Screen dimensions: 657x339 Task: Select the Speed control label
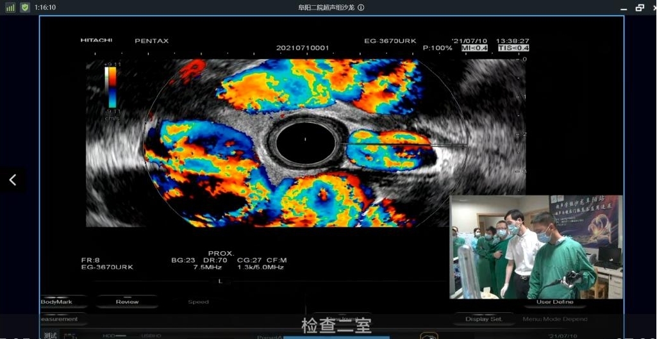coord(198,302)
